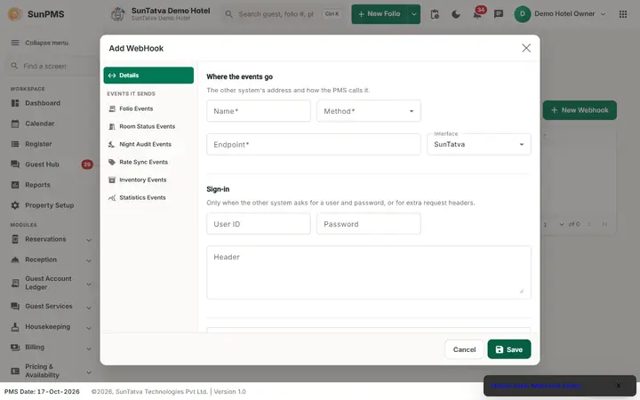This screenshot has height=400, width=640.
Task: Click the Collapse menu hamburger icon
Action: (15, 43)
